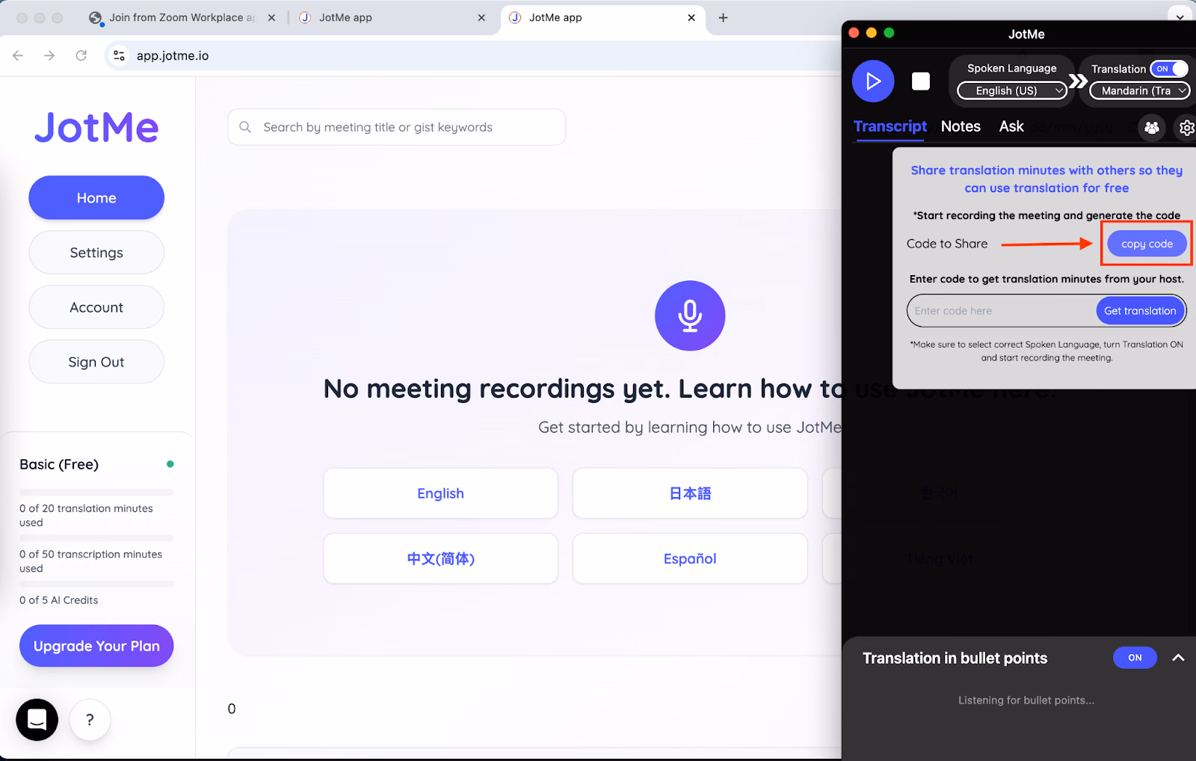Click the meeting title search field

(x=397, y=127)
